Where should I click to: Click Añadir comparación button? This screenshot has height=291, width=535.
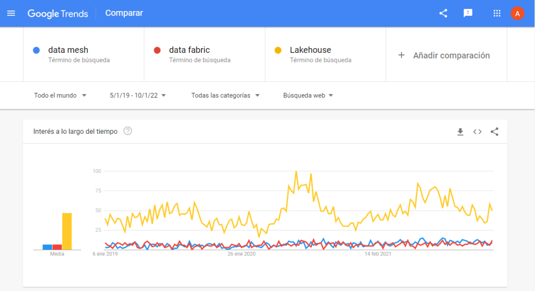[x=444, y=55]
